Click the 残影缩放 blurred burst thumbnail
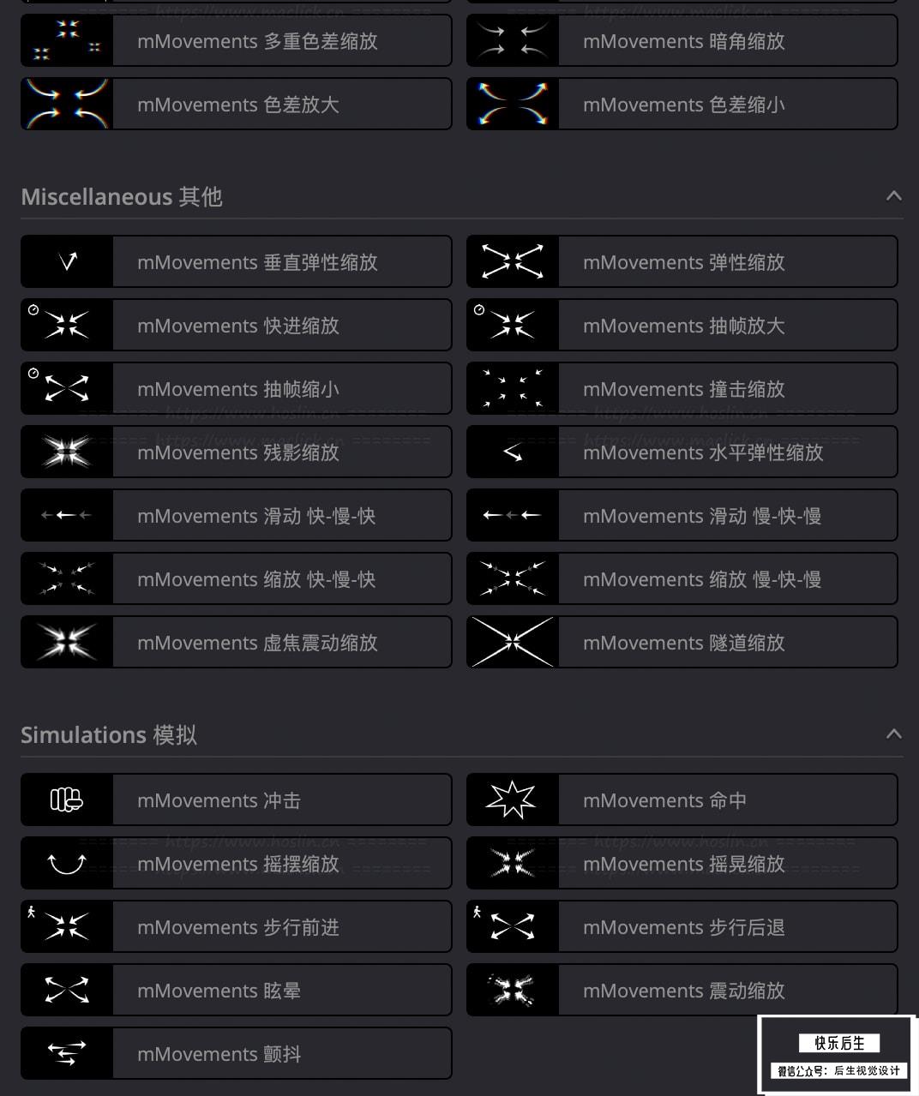The height and width of the screenshot is (1096, 919). 67,452
